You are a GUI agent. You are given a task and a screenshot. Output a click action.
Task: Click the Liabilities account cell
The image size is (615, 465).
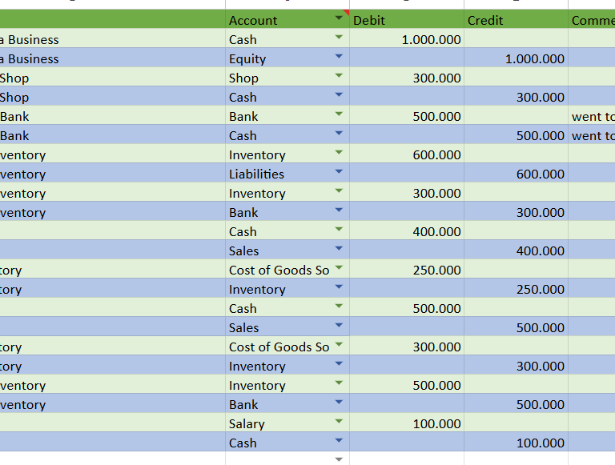pyautogui.click(x=287, y=174)
